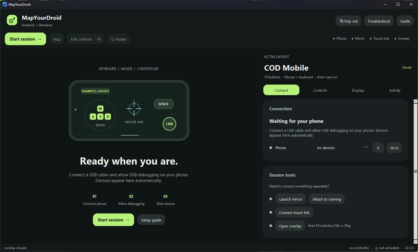
Task: Click the D key in example layout
Action: click(x=108, y=117)
